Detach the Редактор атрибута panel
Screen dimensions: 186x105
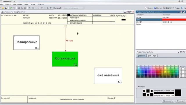(x=184, y=52)
